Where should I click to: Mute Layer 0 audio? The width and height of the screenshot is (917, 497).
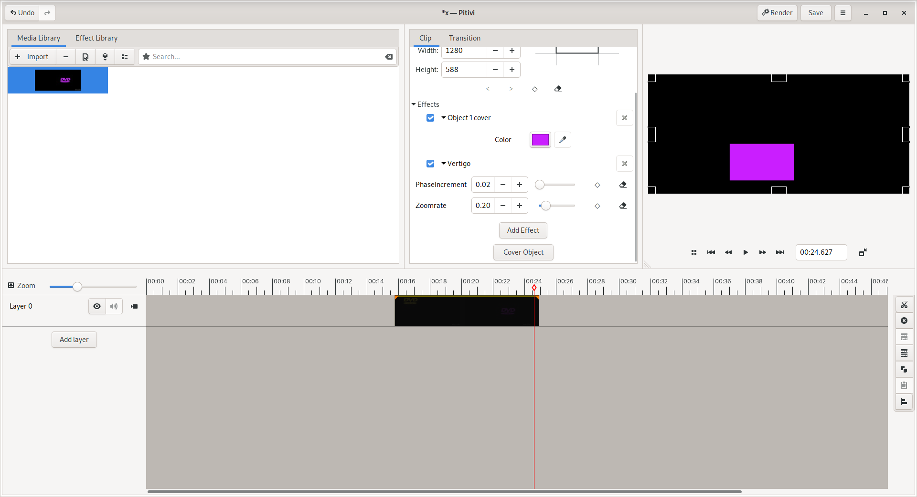(x=114, y=306)
